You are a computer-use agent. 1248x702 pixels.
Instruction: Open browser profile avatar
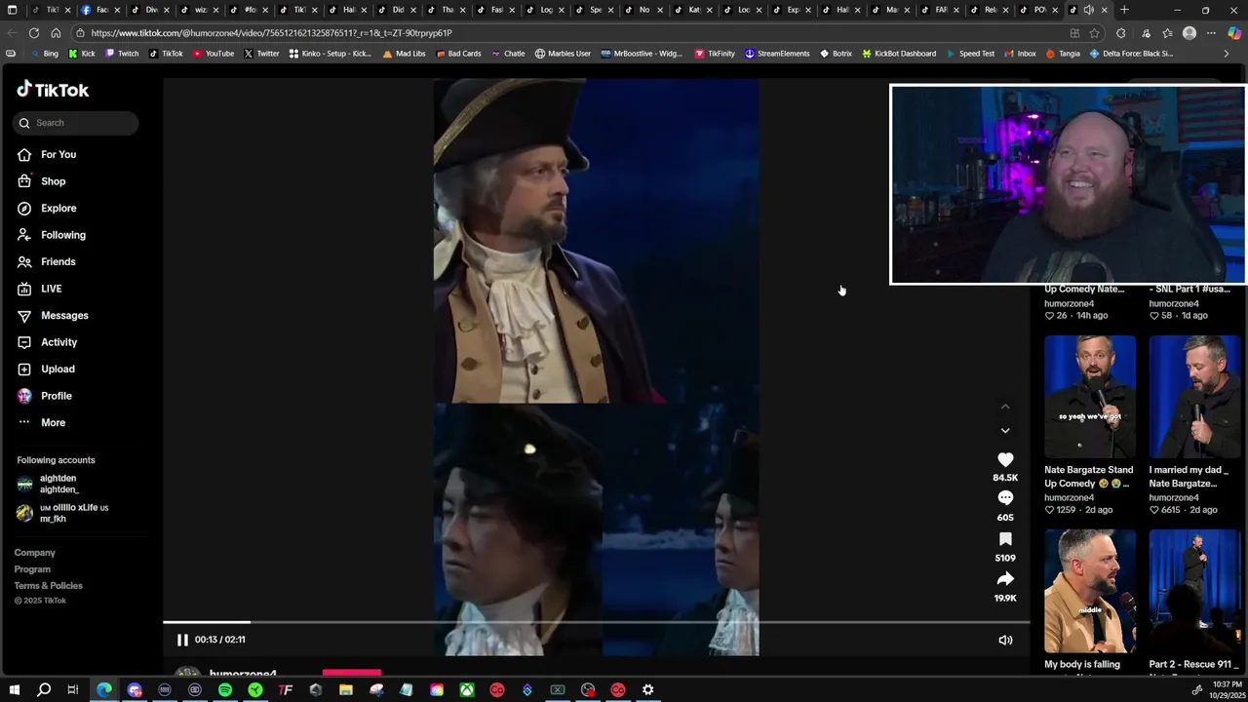pos(1189,33)
